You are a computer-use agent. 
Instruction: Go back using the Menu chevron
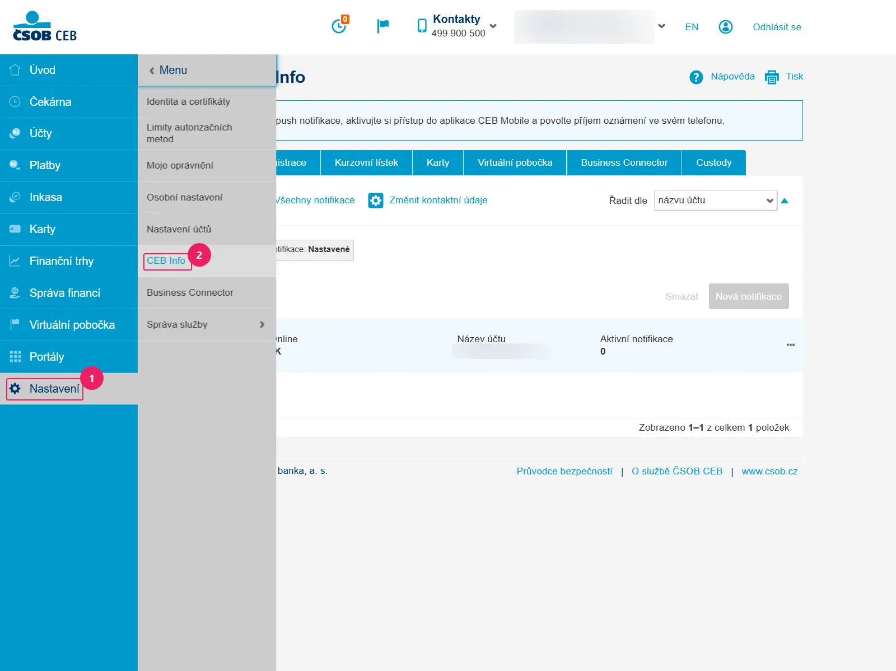pyautogui.click(x=152, y=71)
